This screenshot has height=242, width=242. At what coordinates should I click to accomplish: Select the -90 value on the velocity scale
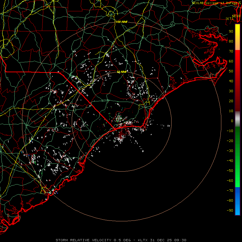click(230, 211)
